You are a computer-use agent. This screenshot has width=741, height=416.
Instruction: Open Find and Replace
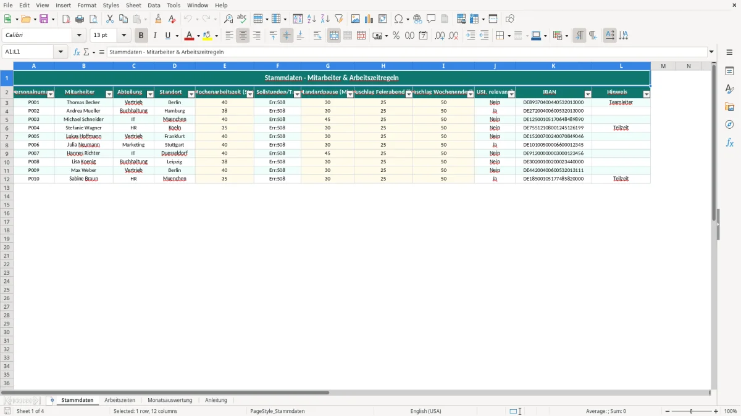[228, 19]
